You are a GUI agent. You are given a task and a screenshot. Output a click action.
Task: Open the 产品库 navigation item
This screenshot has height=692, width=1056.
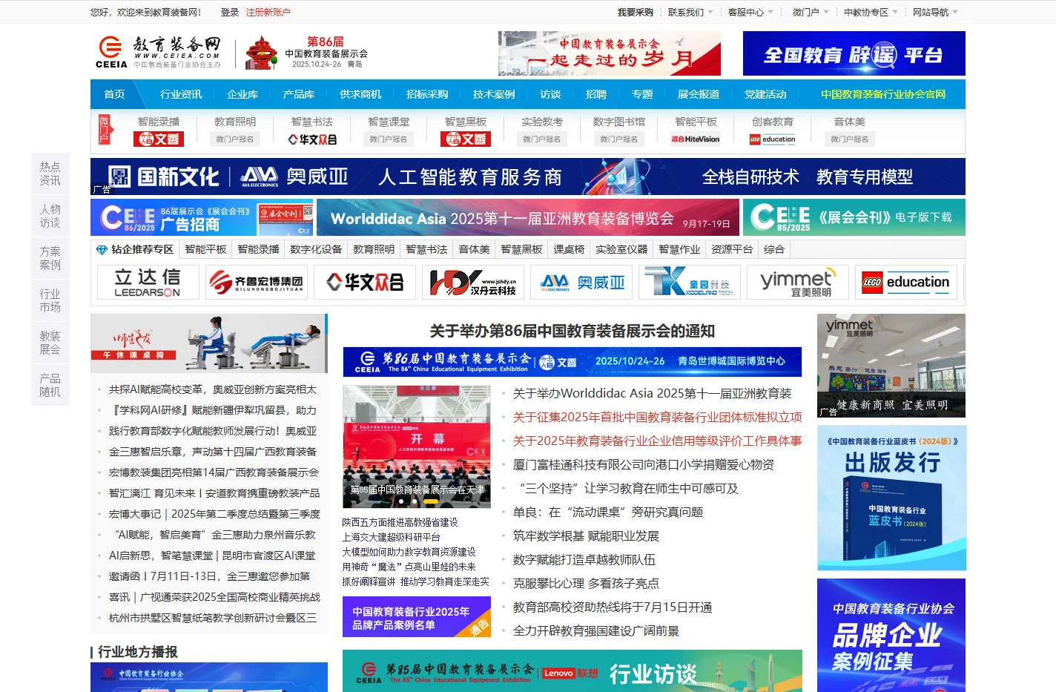(x=298, y=94)
